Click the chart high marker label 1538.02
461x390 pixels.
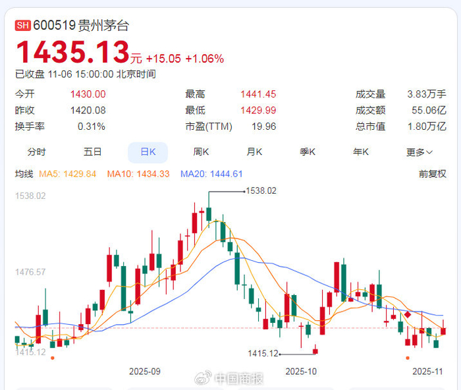(x=261, y=191)
